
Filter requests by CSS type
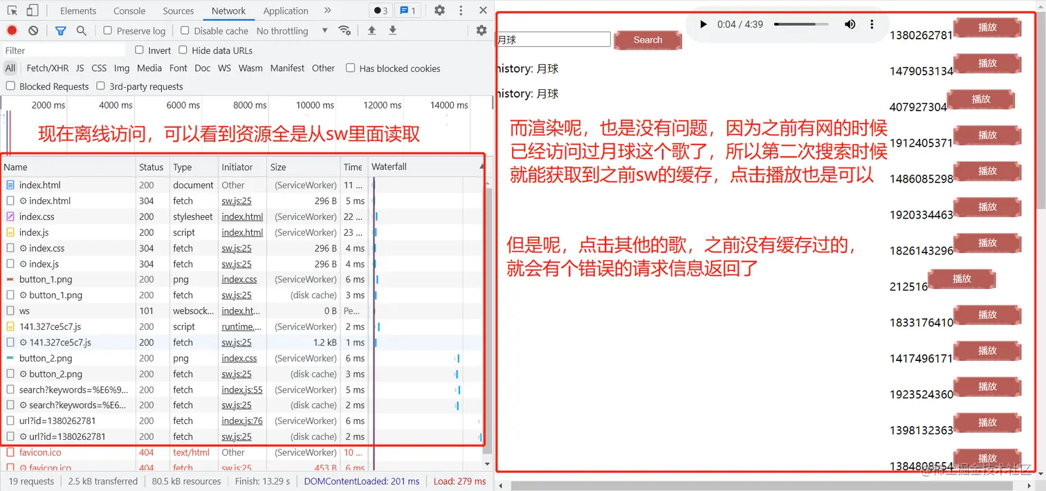(99, 68)
